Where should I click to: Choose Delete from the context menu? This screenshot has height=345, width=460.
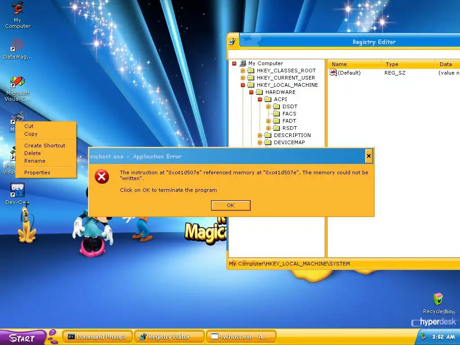(x=46, y=153)
